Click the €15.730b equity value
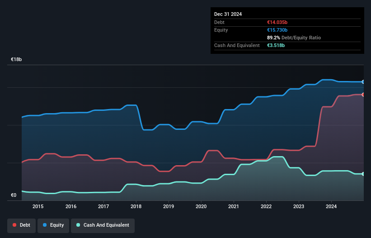The image size is (371, 238). (x=277, y=30)
